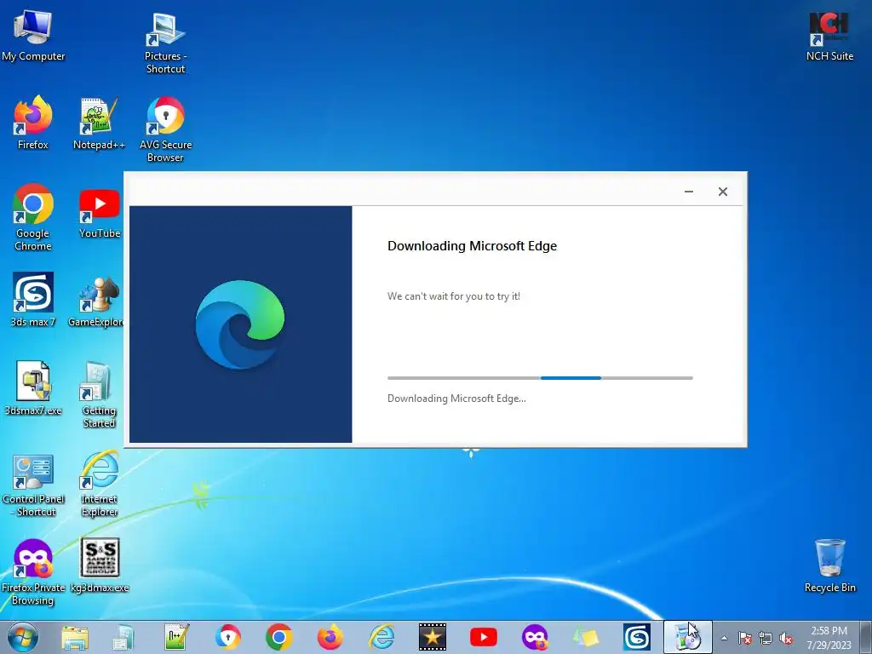Open the clock showing 2:58 PM
The height and width of the screenshot is (654, 872).
(829, 637)
